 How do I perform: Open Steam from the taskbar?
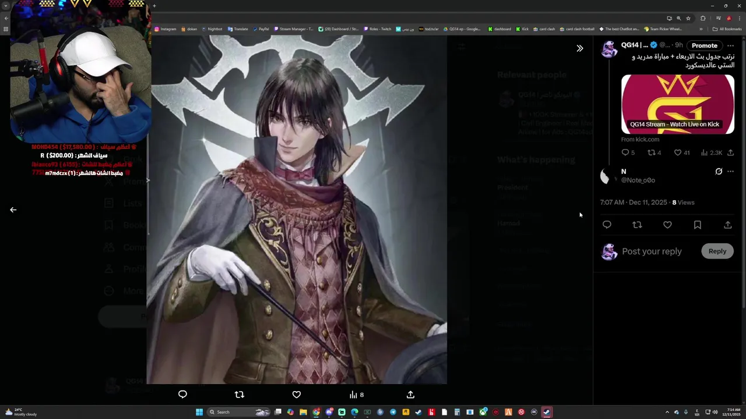click(x=418, y=412)
